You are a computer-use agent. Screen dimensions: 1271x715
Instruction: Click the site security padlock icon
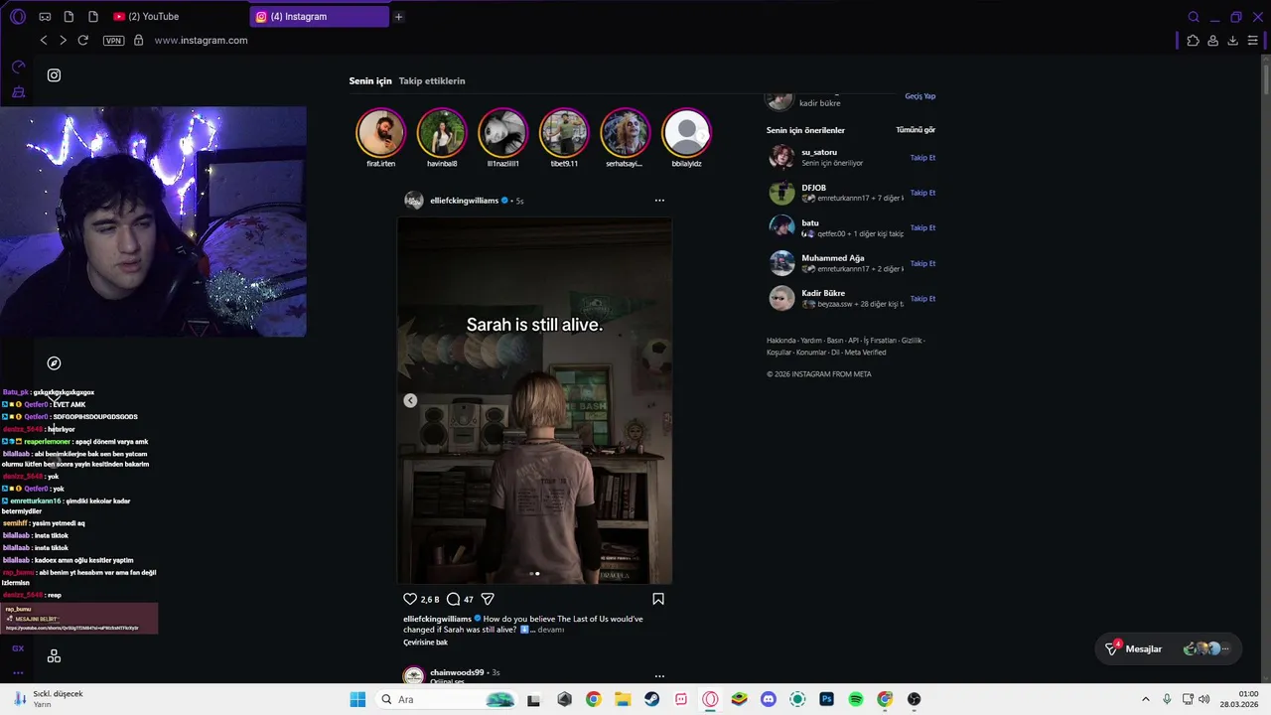point(138,40)
